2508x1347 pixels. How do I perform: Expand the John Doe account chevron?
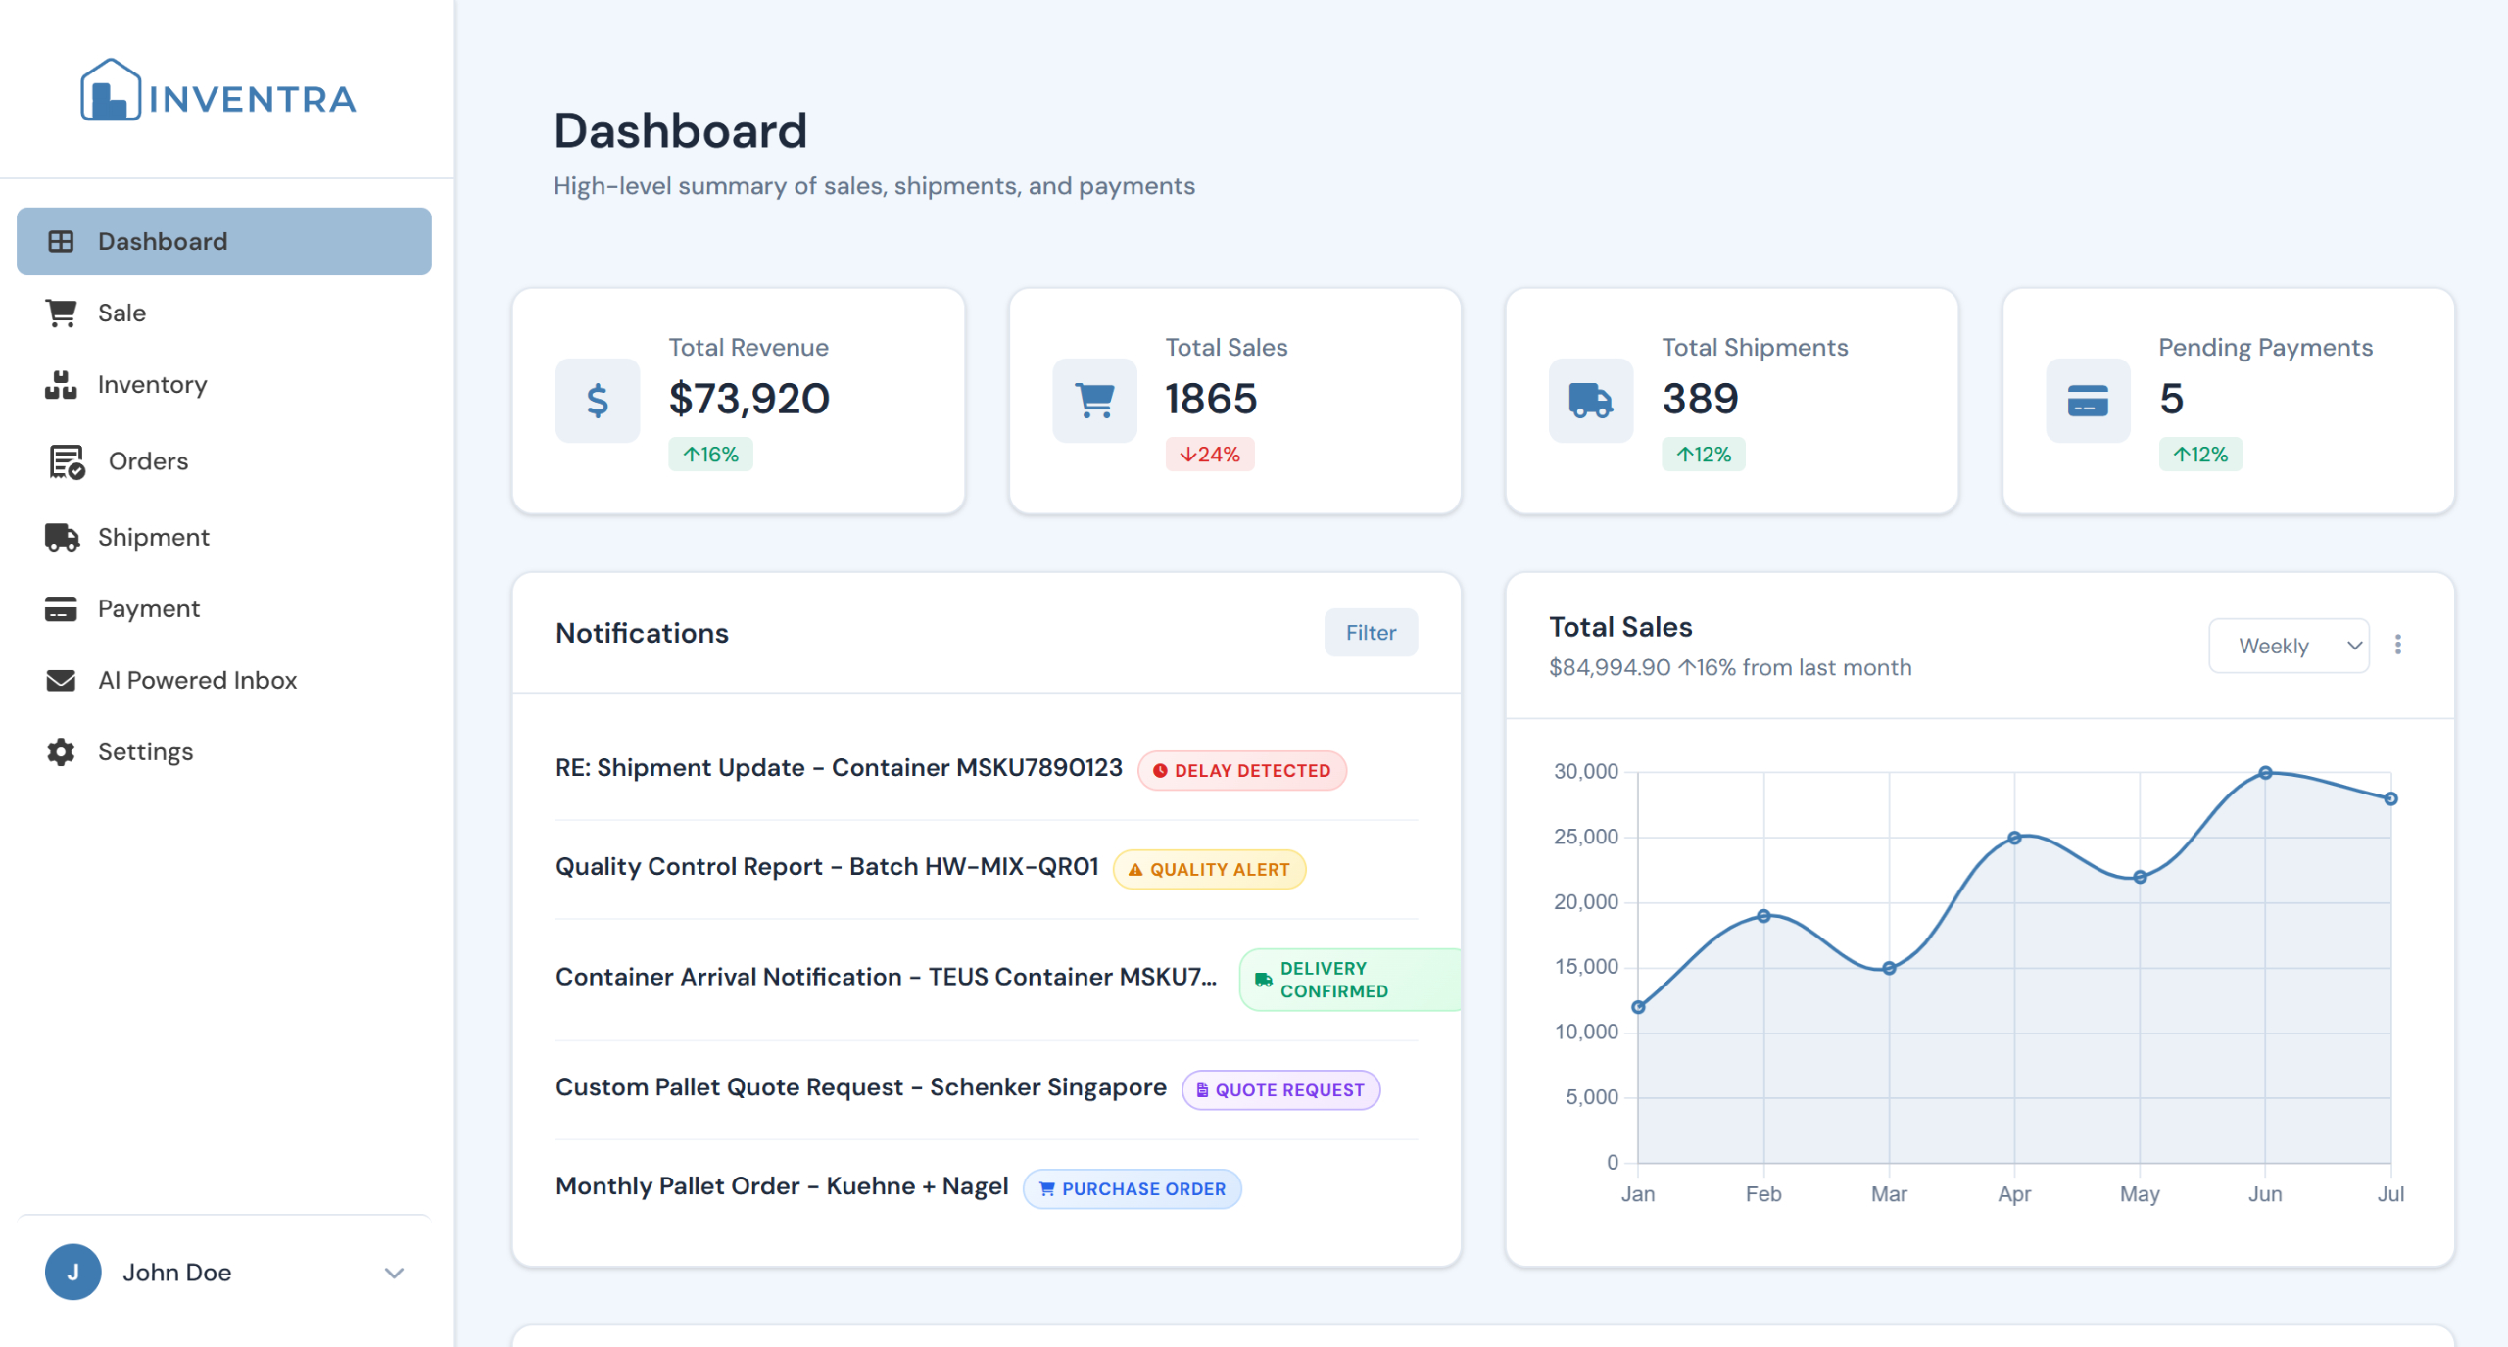[x=394, y=1272]
